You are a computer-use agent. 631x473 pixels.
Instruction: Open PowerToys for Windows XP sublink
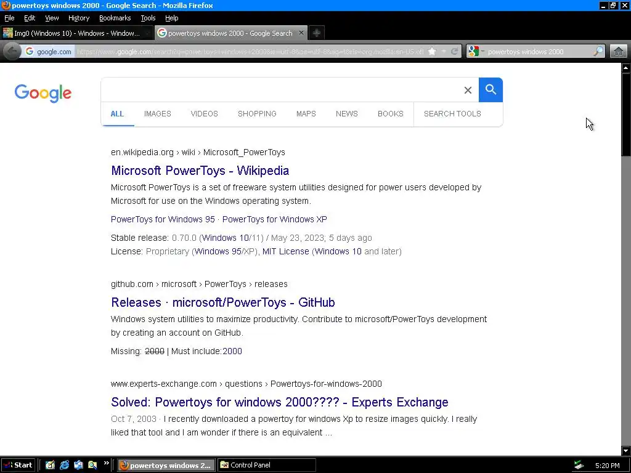tap(275, 220)
